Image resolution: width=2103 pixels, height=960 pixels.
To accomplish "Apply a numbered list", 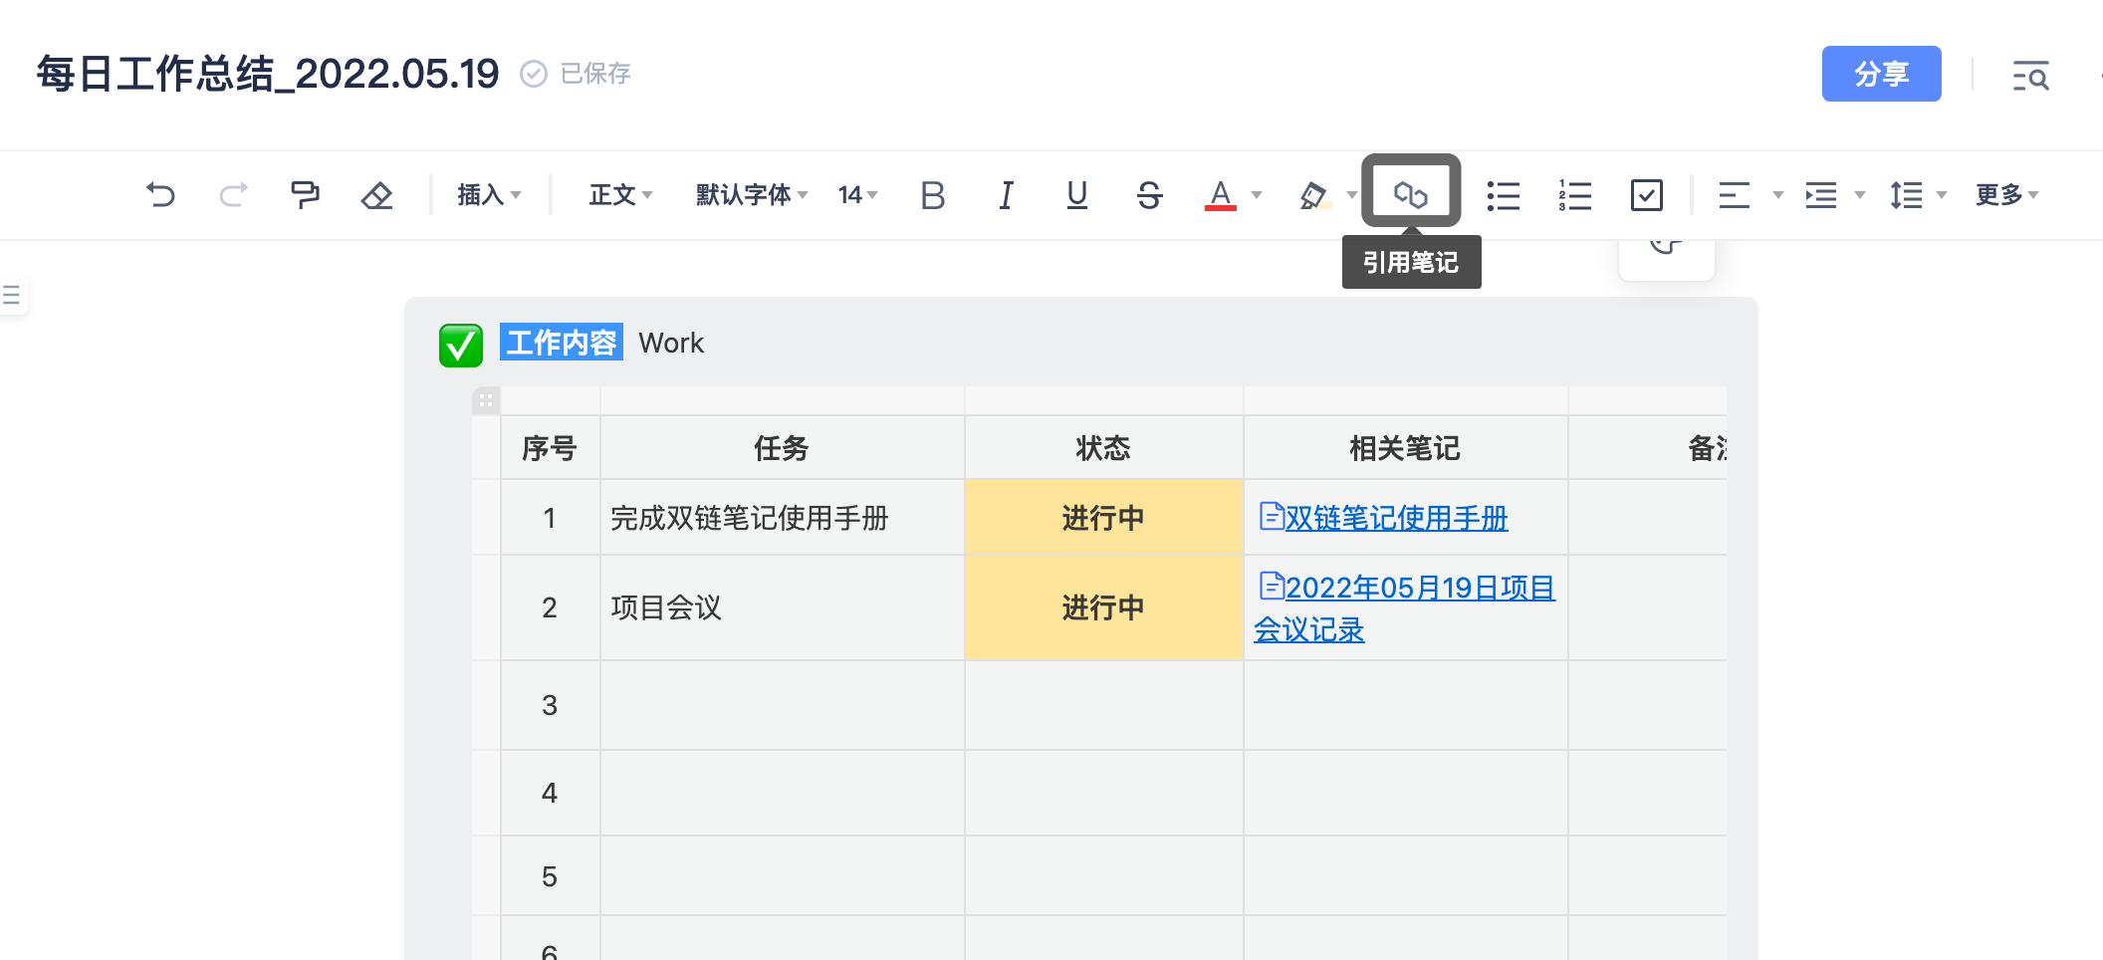I will click(x=1574, y=195).
